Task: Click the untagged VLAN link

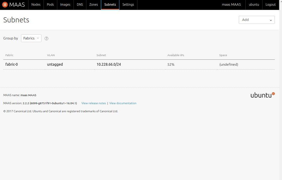Action: pos(55,64)
